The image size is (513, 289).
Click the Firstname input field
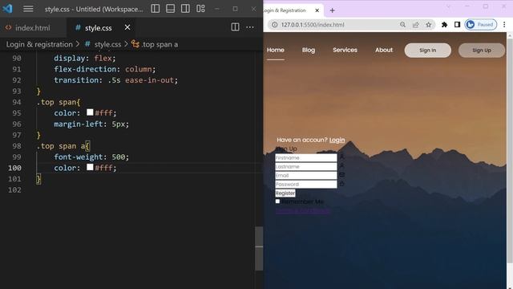(306, 157)
